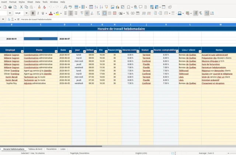
Task: Click the Delete Decimal Place icon
Action: coord(149,13)
